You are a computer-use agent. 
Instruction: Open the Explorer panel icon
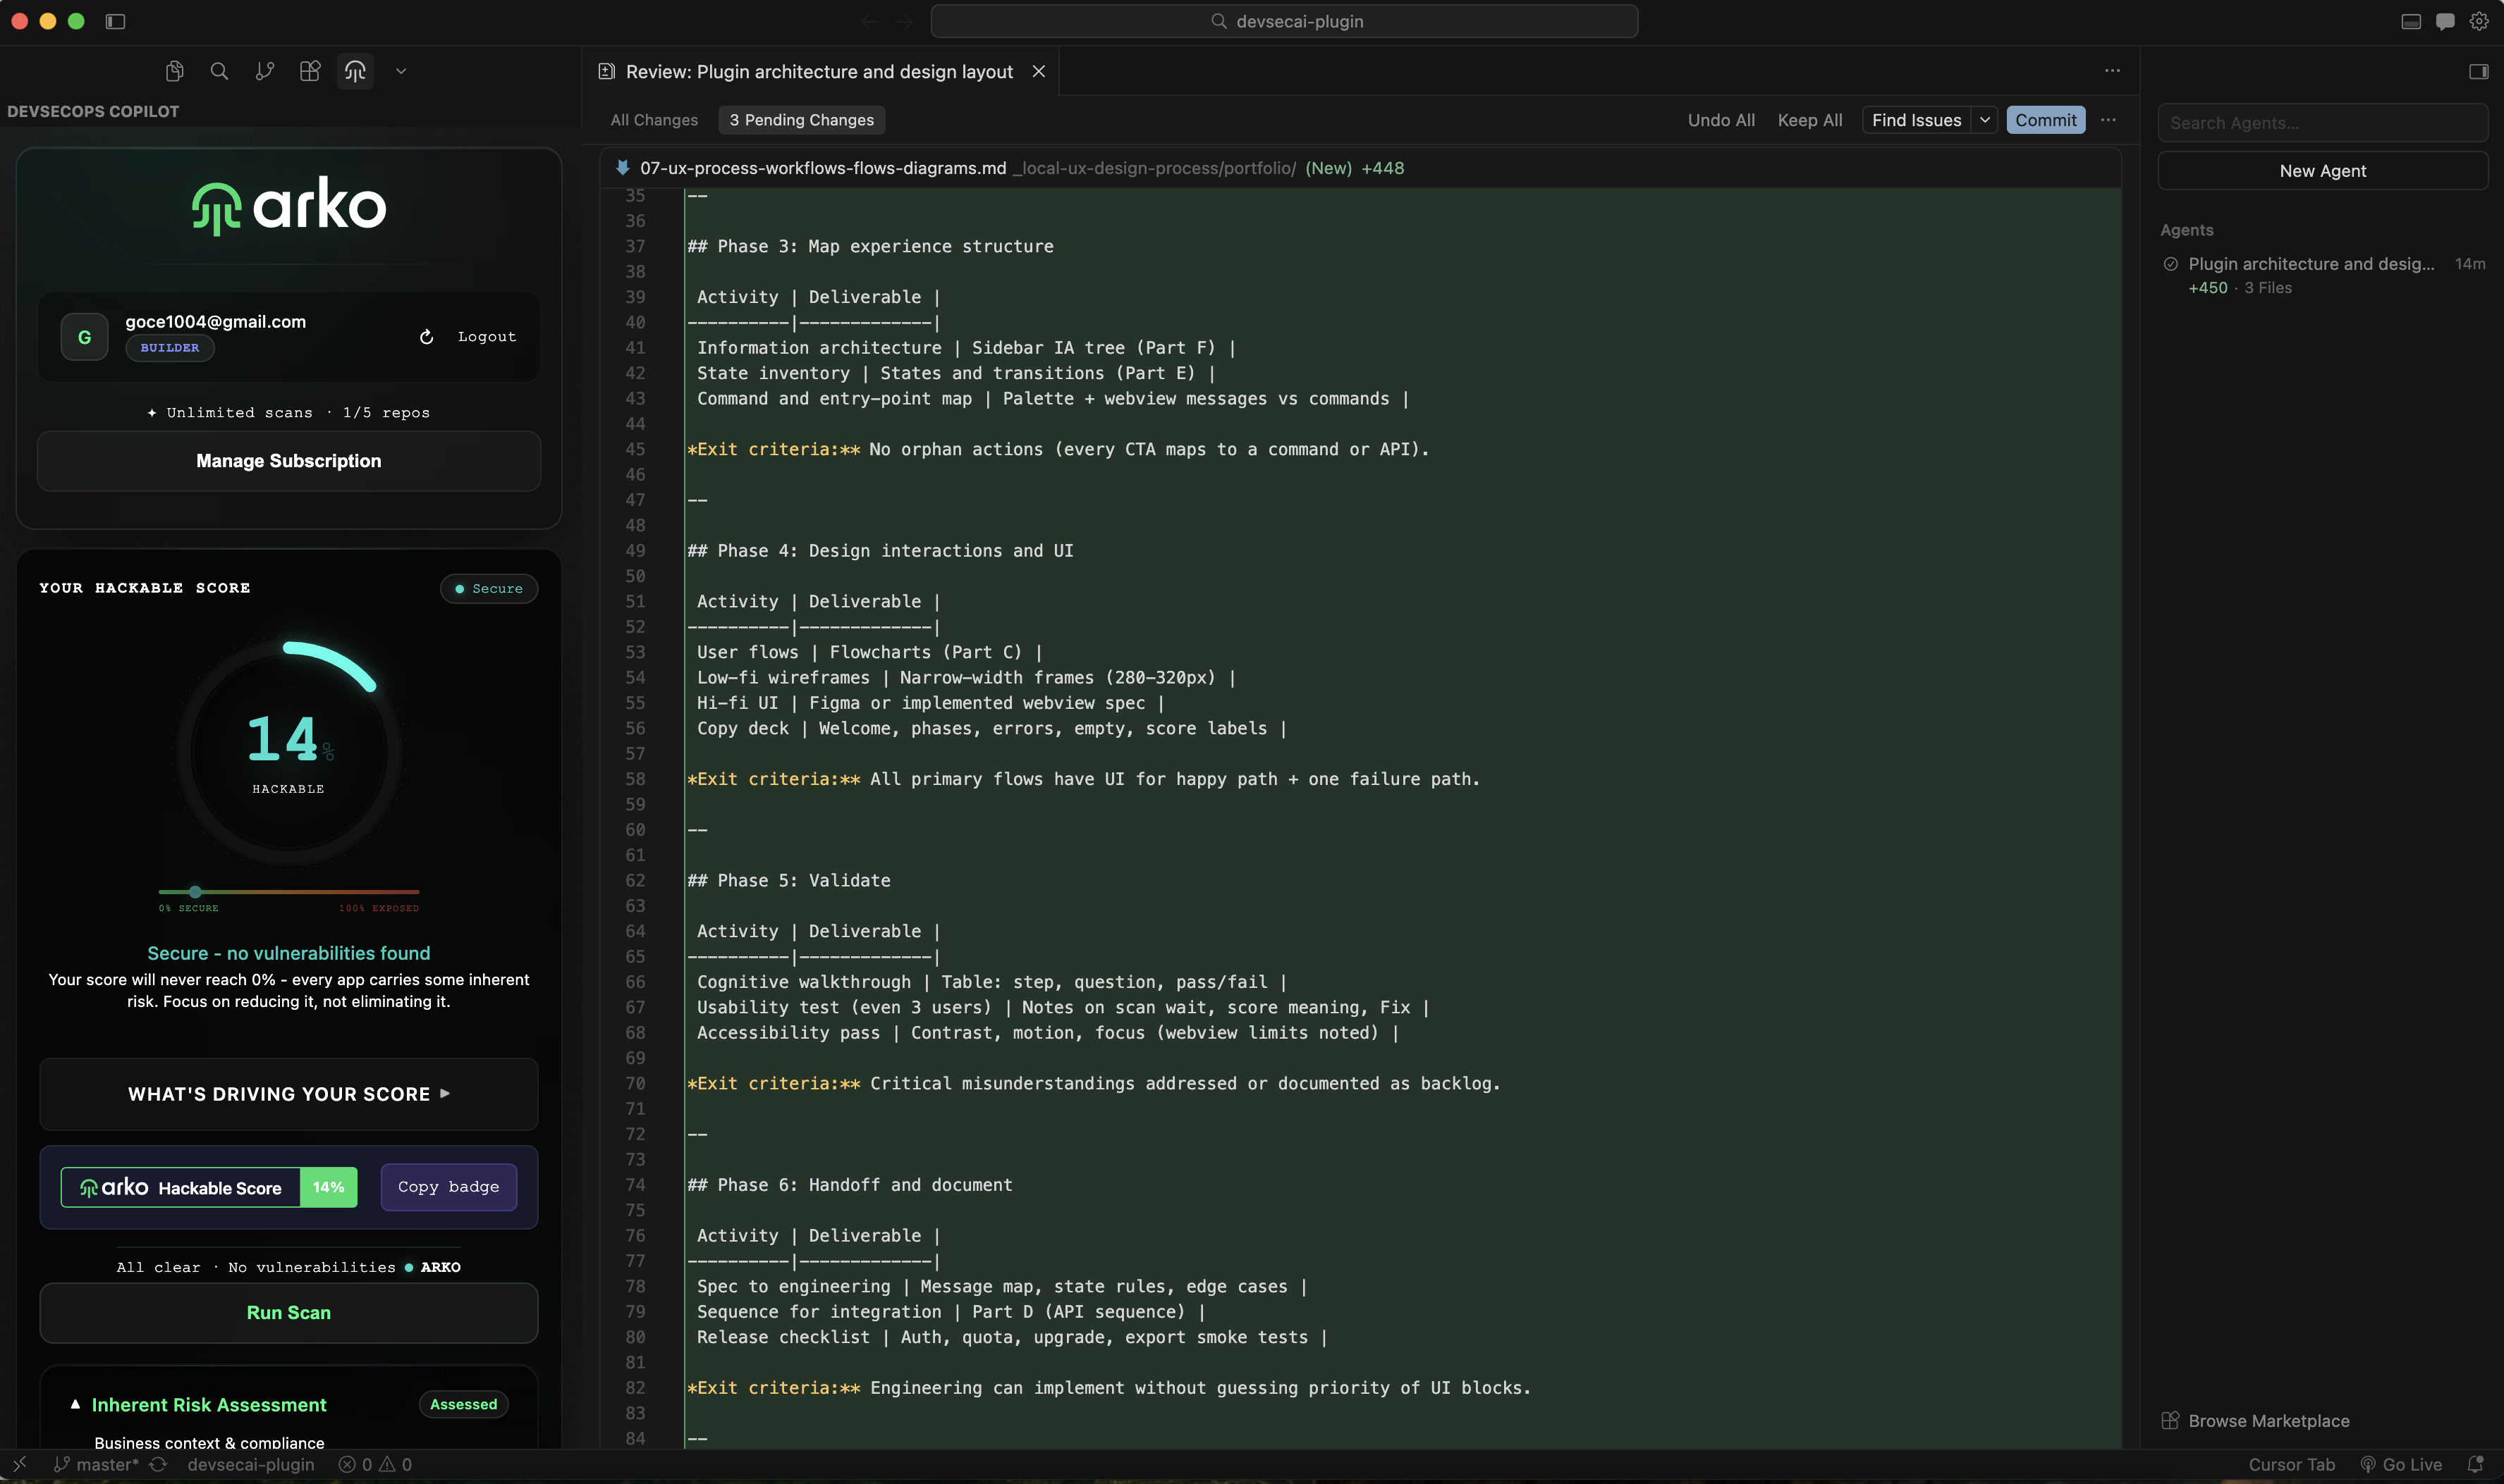(x=174, y=71)
